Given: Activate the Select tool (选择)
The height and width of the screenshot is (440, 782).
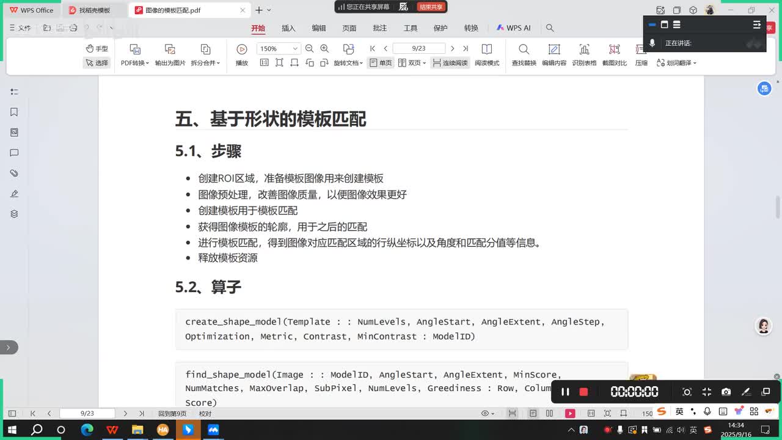Looking at the screenshot, I should tap(97, 63).
